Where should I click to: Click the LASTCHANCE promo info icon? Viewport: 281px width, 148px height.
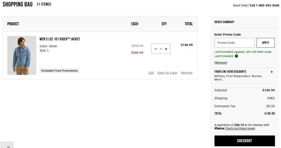pyautogui.click(x=237, y=56)
